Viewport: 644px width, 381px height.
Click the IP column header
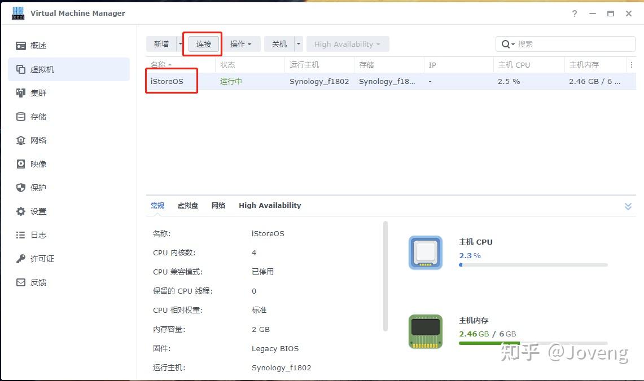tap(458, 65)
